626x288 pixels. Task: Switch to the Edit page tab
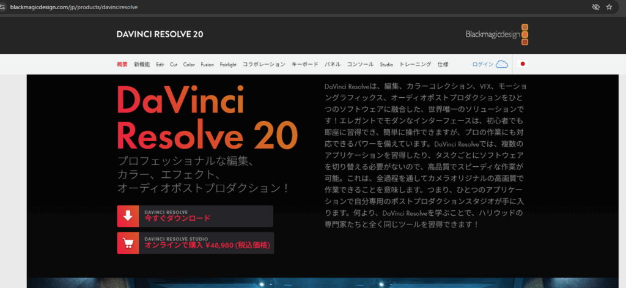(x=160, y=64)
